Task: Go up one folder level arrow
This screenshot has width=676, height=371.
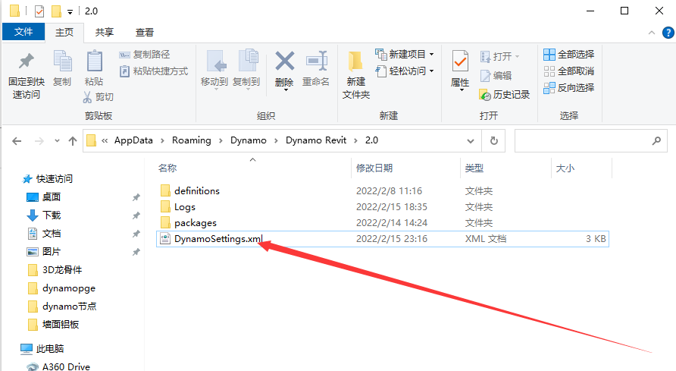Action: tap(73, 141)
